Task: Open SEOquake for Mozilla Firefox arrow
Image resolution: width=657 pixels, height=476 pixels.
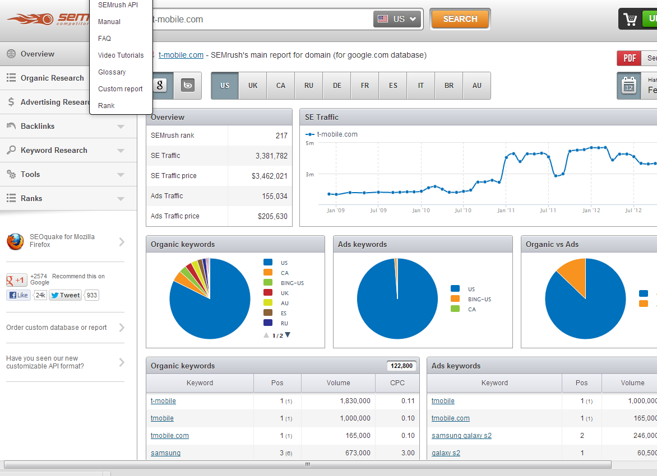Action: 122,241
